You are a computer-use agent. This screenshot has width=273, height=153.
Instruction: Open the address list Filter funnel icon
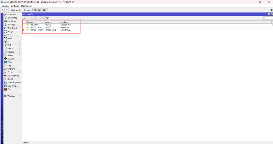(47, 18)
